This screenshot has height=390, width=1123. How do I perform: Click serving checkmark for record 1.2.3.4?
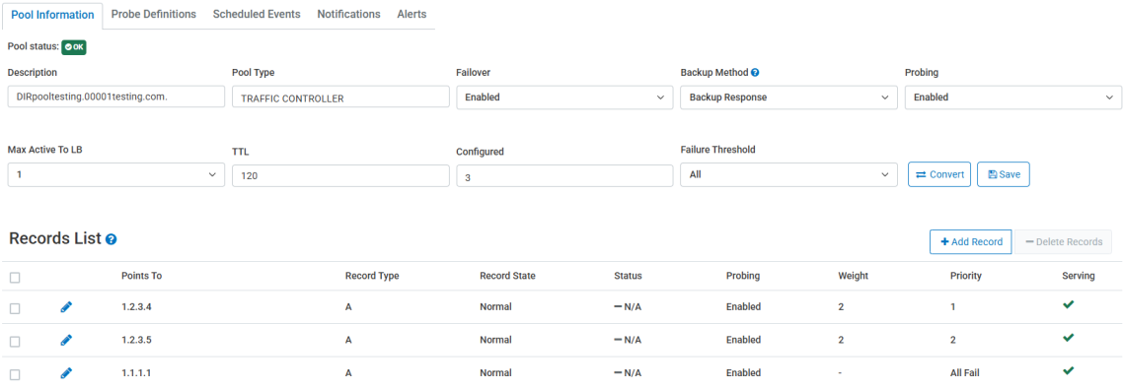point(1069,304)
